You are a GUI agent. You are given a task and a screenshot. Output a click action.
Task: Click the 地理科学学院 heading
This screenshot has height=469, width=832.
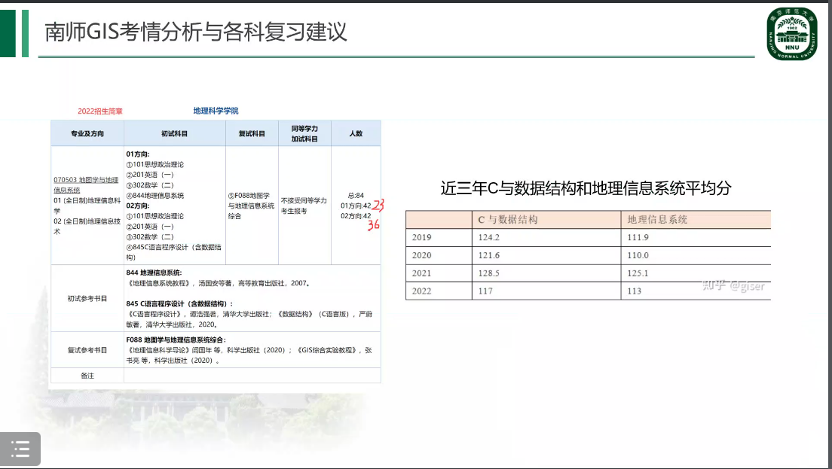coord(216,111)
